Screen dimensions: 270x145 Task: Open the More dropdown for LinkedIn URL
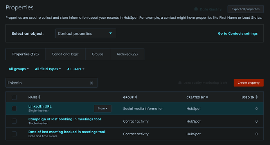click(x=103, y=109)
